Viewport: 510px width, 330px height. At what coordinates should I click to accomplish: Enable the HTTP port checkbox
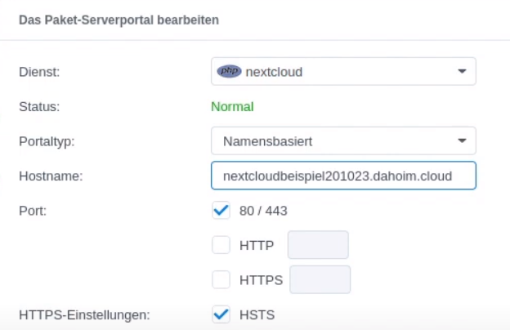click(x=221, y=245)
